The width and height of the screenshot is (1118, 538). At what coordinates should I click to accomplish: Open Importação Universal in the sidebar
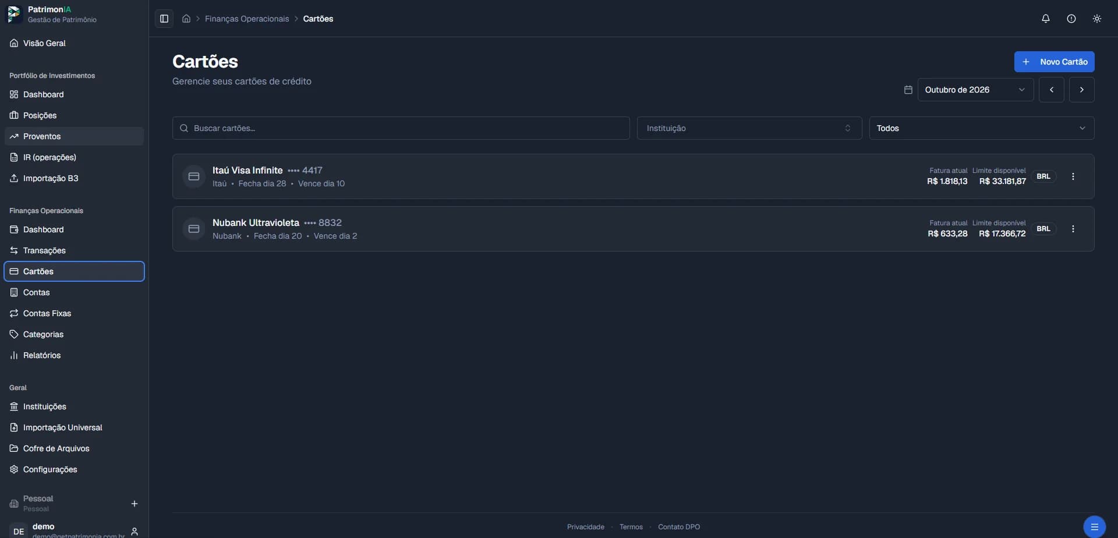pyautogui.click(x=74, y=427)
